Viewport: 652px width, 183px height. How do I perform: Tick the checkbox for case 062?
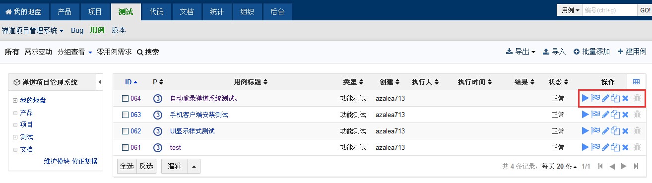pyautogui.click(x=125, y=131)
